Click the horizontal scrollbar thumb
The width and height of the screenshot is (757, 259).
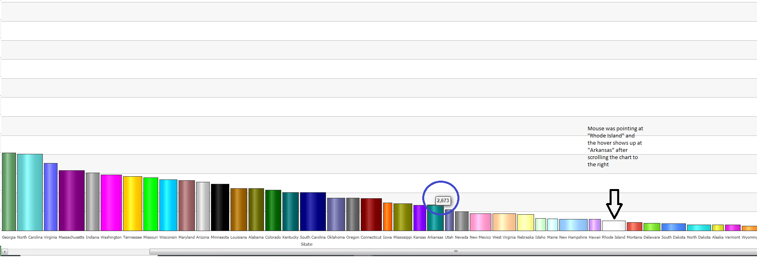tap(455, 252)
